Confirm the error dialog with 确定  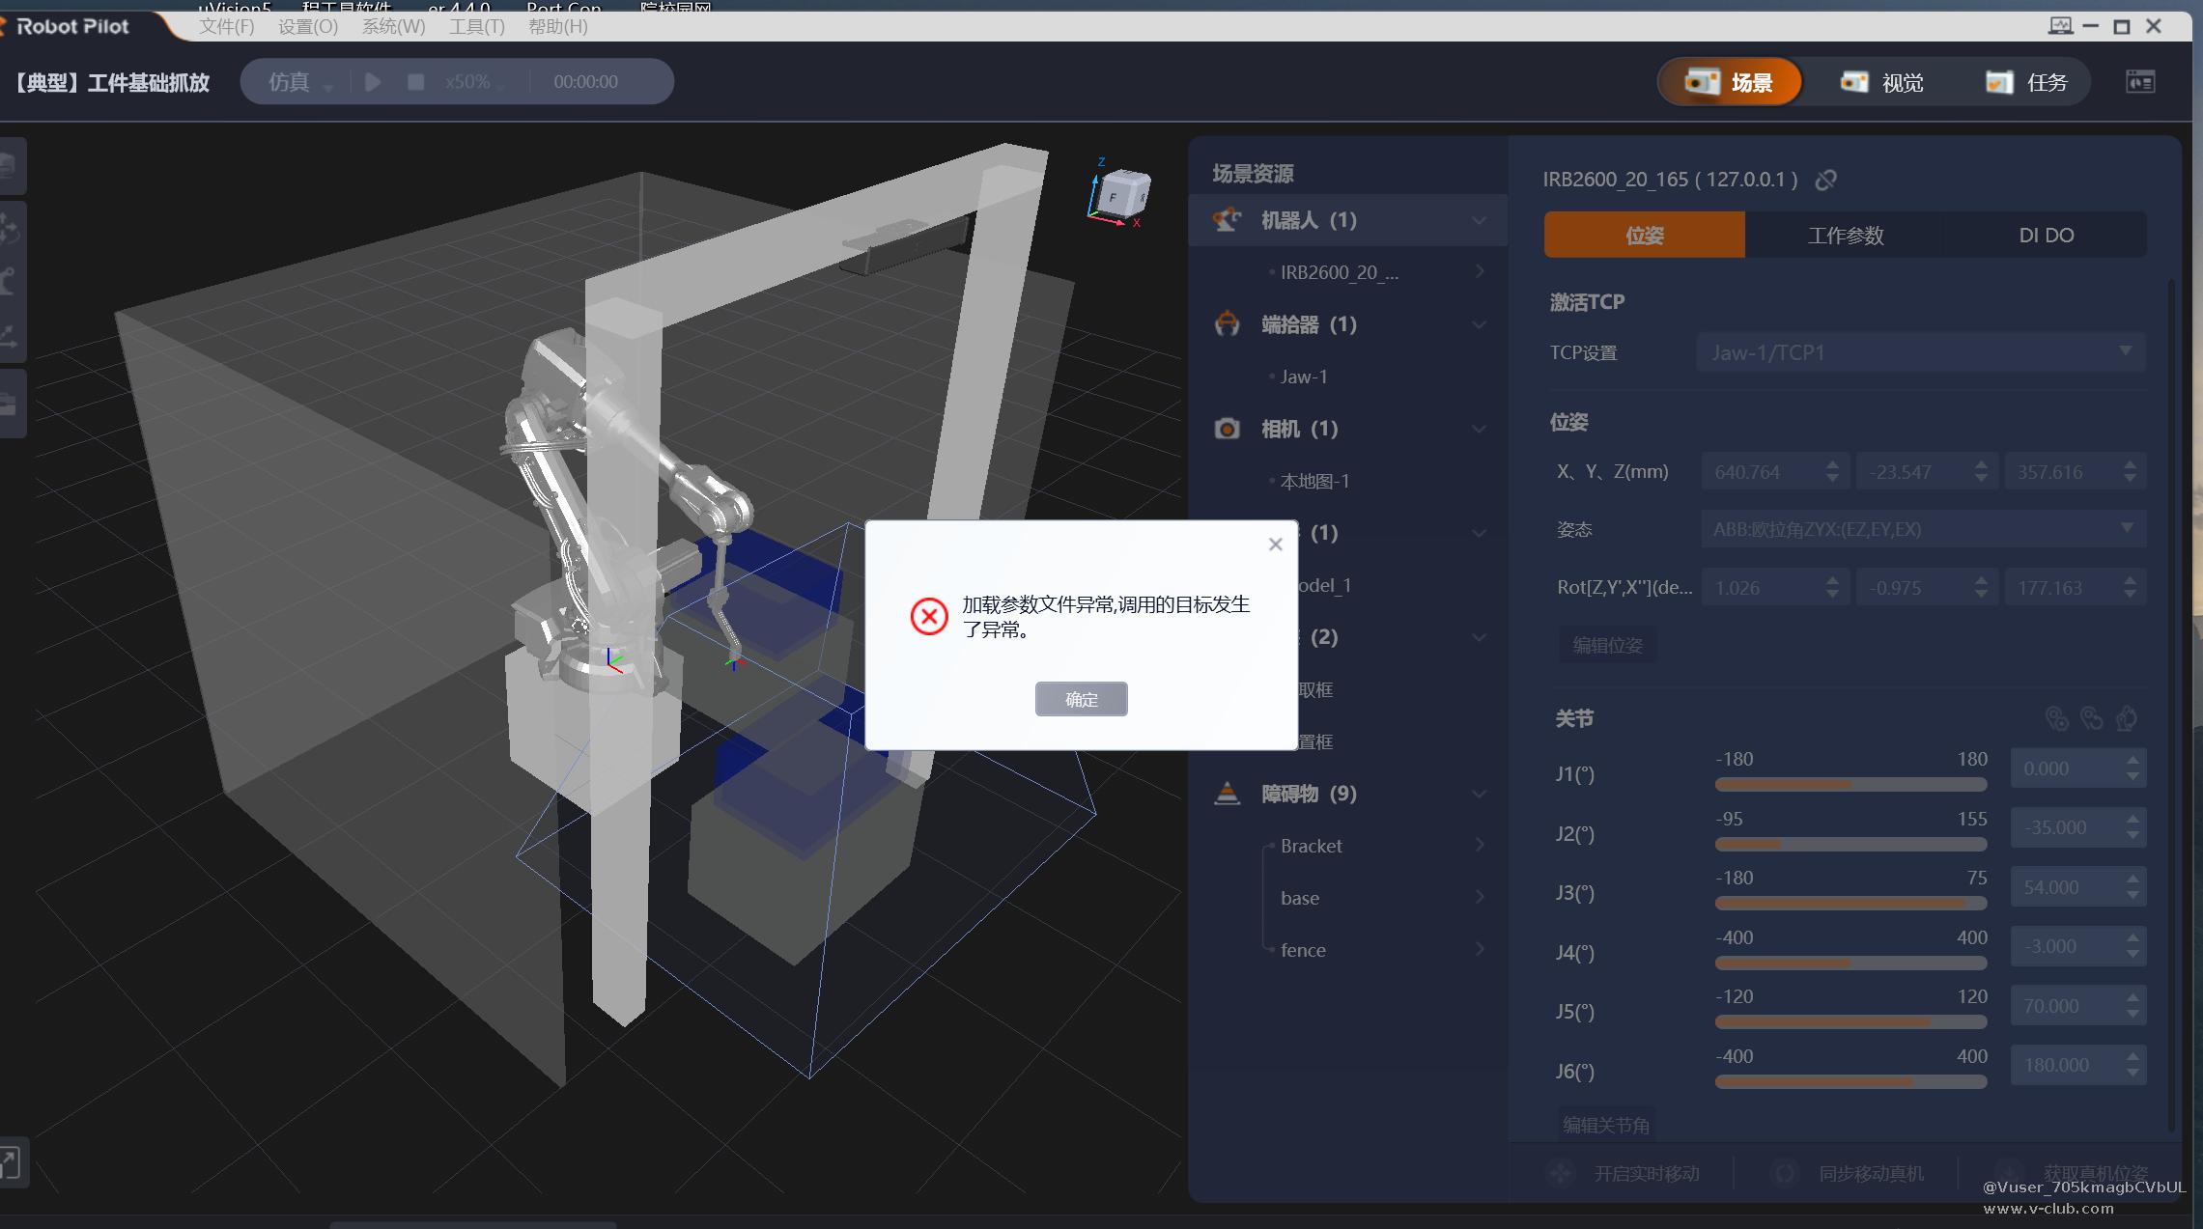(x=1081, y=699)
